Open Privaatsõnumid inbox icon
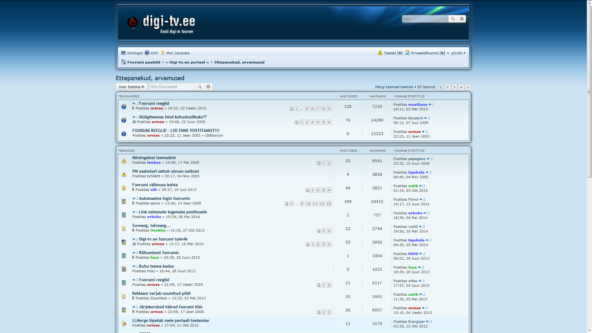This screenshot has width=592, height=333. [407, 53]
